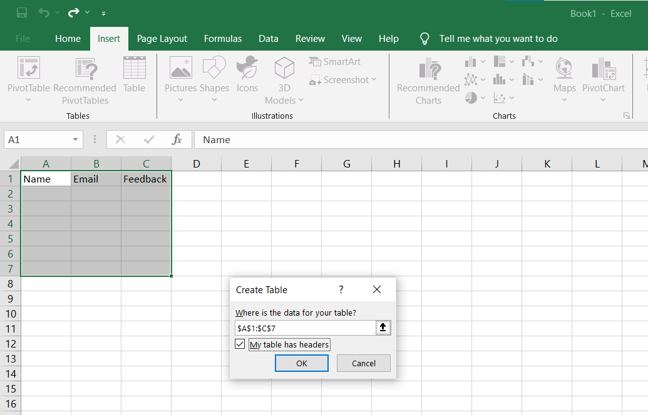This screenshot has width=648, height=415.
Task: Expand the 3D Models dropdown arrow
Action: [x=301, y=100]
